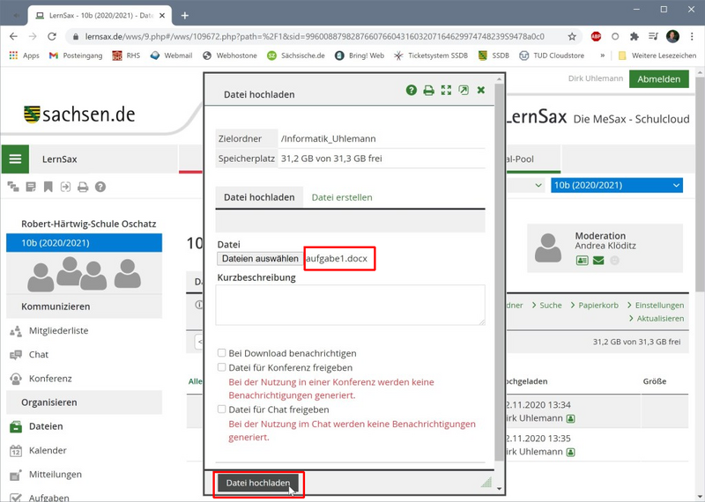Enable Bei Download benachrichtigen checkbox
Viewport: 705px width, 502px height.
point(222,353)
